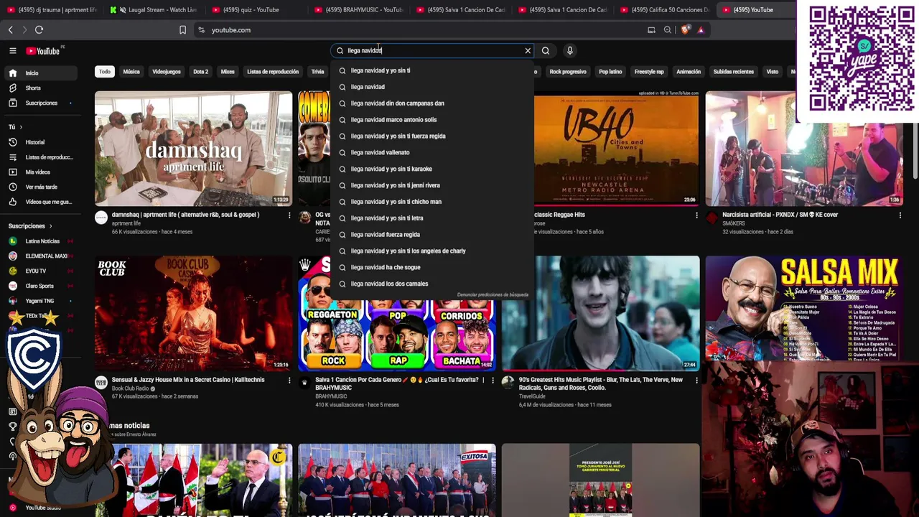The width and height of the screenshot is (919, 517).
Task: Expand the Suscripciones section header
Action: 29,226
